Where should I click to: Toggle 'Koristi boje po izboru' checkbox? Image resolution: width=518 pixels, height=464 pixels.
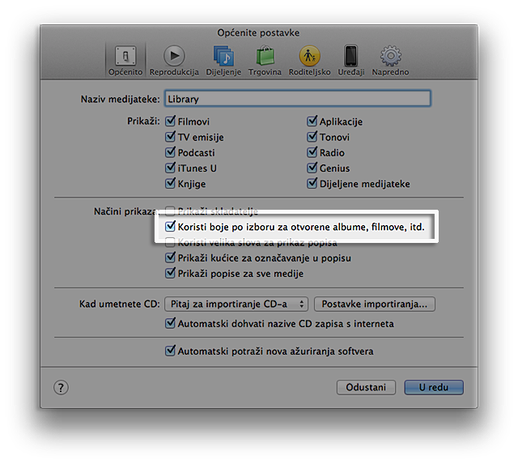point(171,228)
